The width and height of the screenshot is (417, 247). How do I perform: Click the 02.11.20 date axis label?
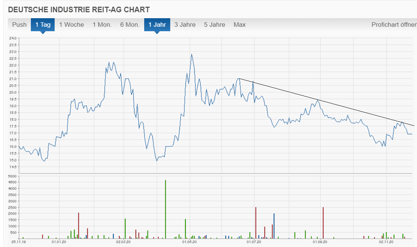(x=386, y=242)
